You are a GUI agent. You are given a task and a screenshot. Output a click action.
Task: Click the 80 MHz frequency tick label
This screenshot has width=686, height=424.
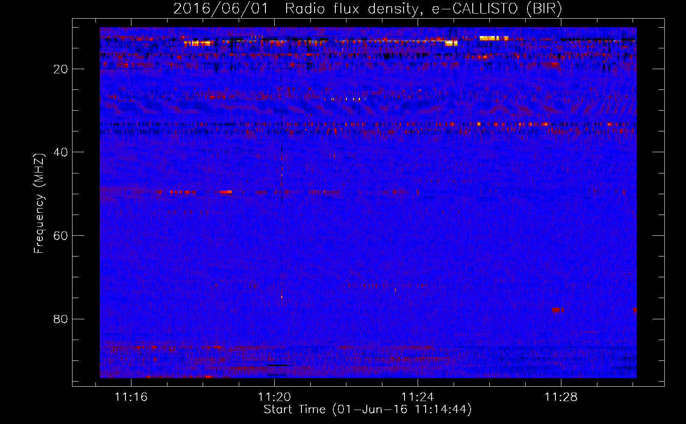coord(61,319)
